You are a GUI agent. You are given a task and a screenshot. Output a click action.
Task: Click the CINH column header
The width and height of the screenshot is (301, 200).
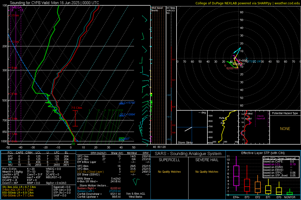click(x=29, y=152)
